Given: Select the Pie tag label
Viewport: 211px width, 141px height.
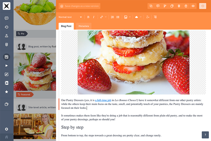Looking at the screenshot, I should [22, 34].
